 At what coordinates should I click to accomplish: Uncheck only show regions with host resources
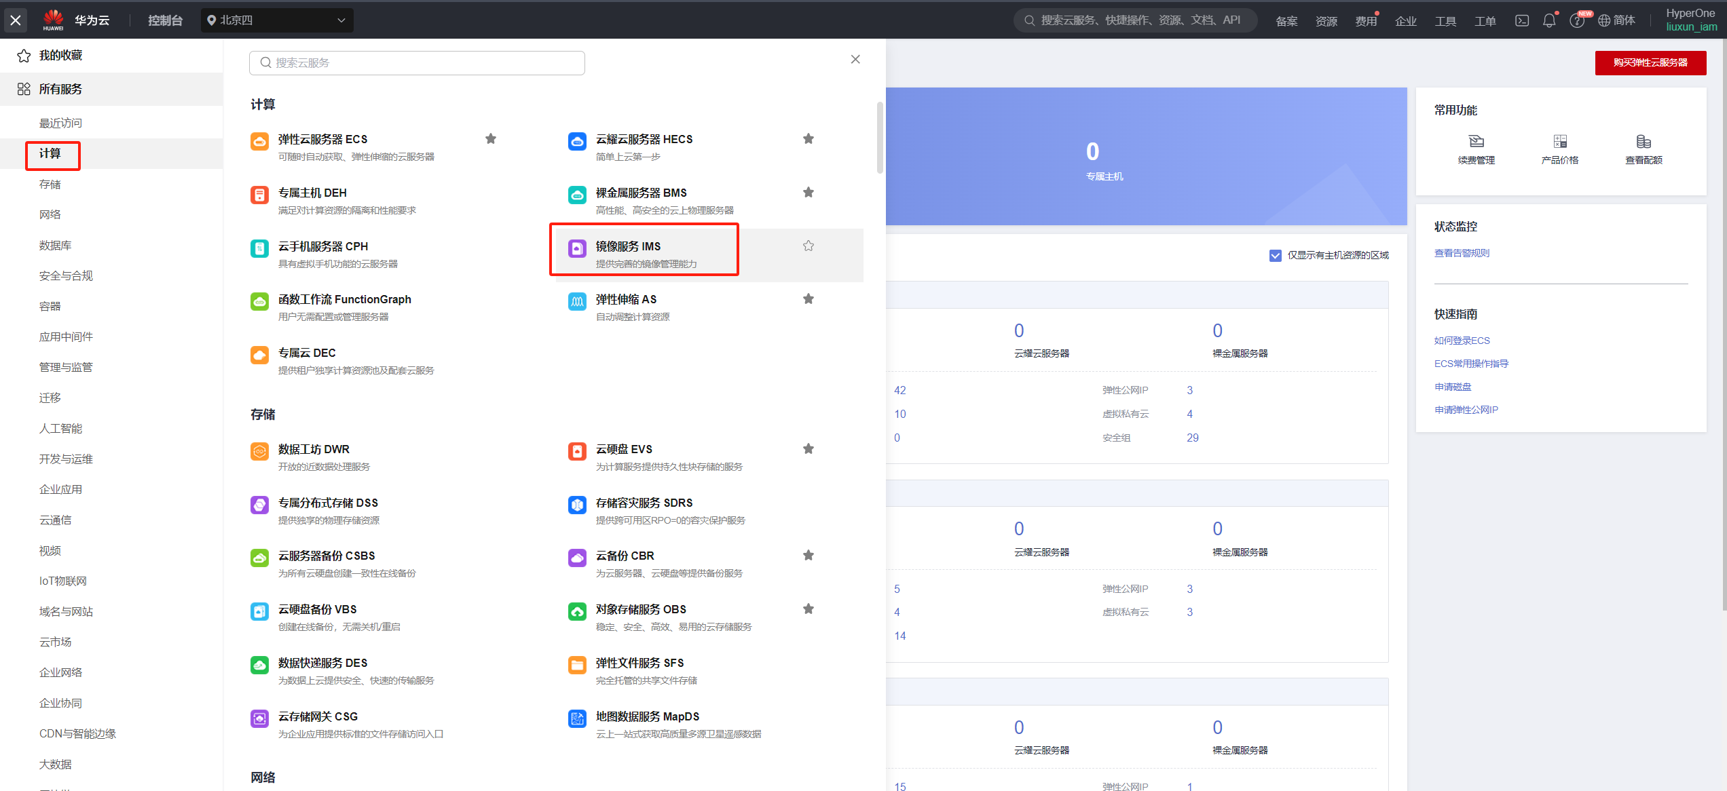(x=1275, y=255)
